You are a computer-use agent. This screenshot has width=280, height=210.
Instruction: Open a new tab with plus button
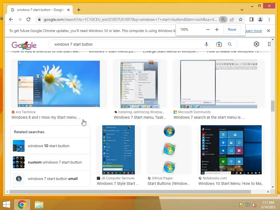[x=78, y=10]
